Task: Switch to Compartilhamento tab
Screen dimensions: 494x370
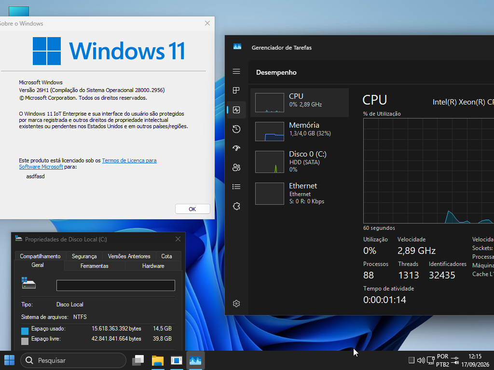Action: pyautogui.click(x=40, y=256)
